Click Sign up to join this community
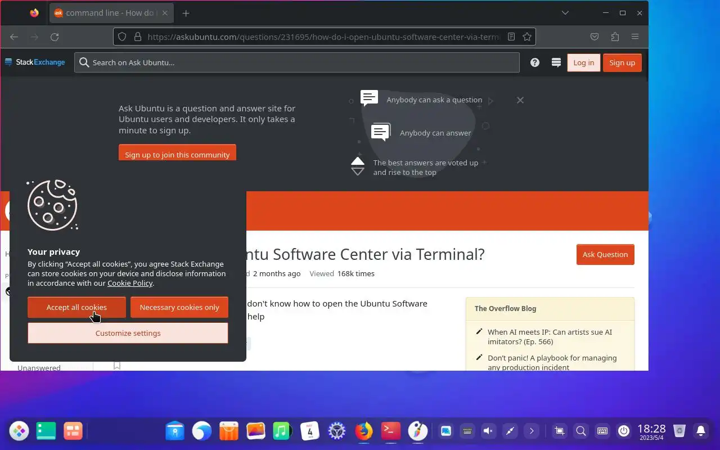This screenshot has height=450, width=720. 177,153
